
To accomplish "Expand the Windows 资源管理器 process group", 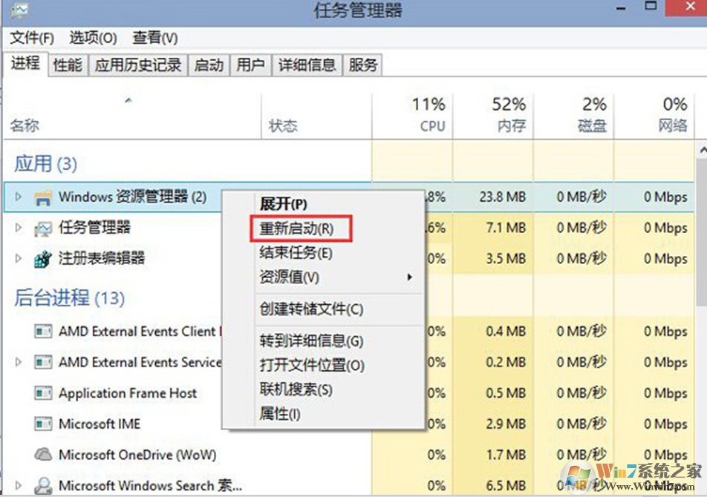I will click(18, 197).
